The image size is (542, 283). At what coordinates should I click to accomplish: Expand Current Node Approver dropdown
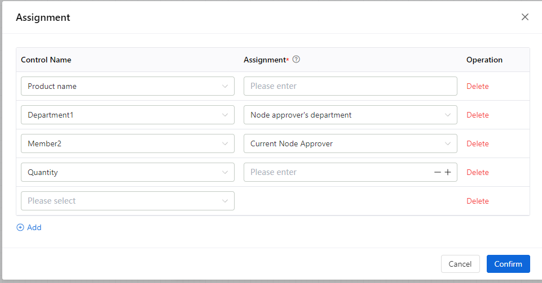point(350,143)
